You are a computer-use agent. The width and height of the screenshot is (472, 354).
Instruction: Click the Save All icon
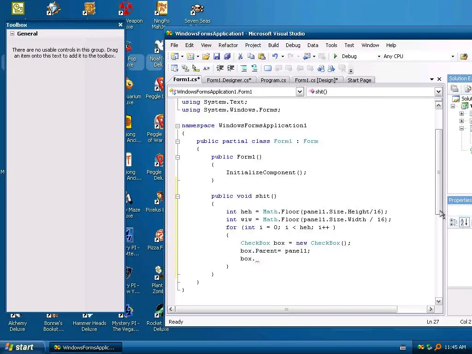pos(227,56)
